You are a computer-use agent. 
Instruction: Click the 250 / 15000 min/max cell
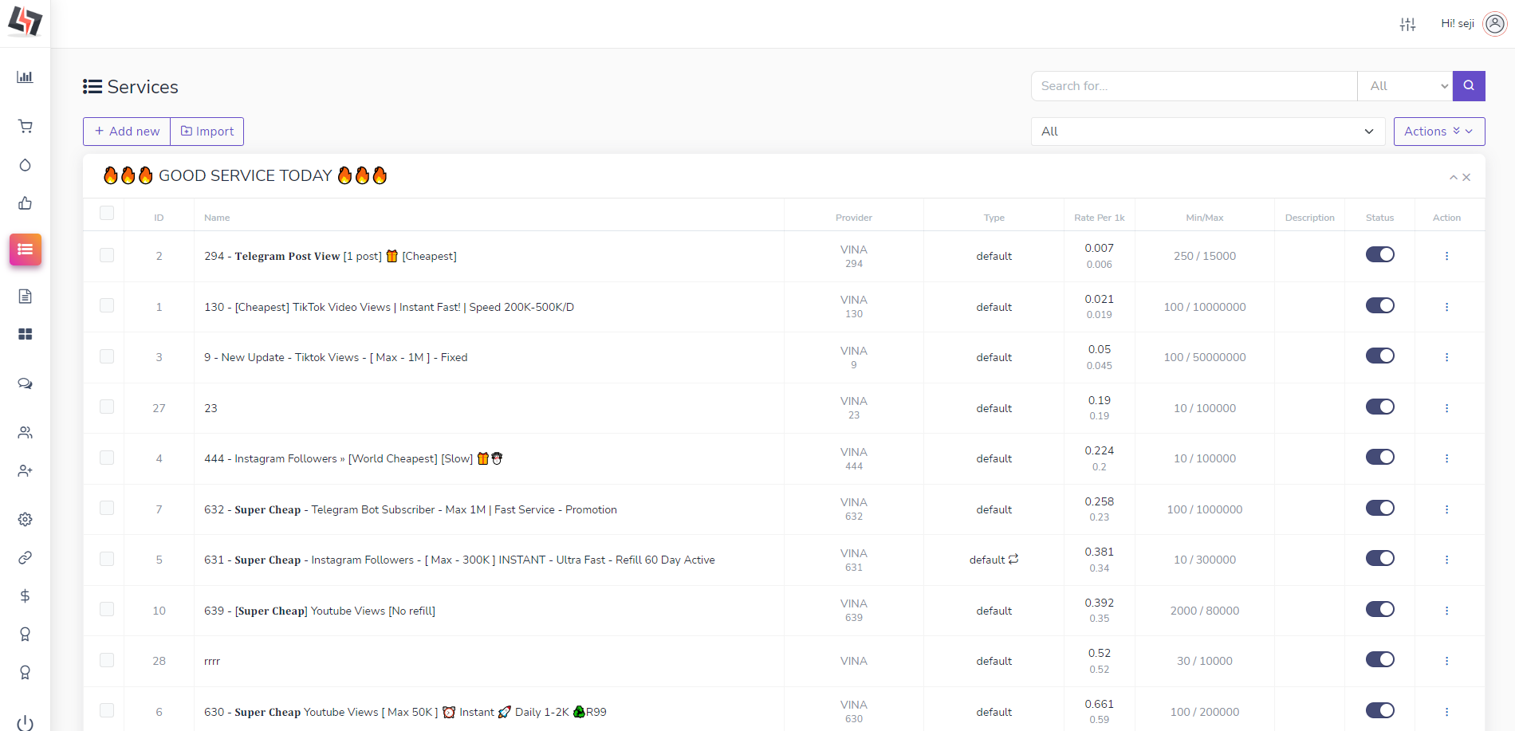click(x=1205, y=256)
